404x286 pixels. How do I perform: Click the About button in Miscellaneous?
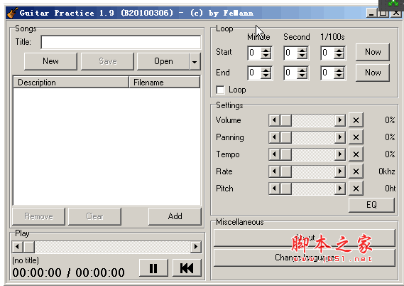(x=305, y=238)
